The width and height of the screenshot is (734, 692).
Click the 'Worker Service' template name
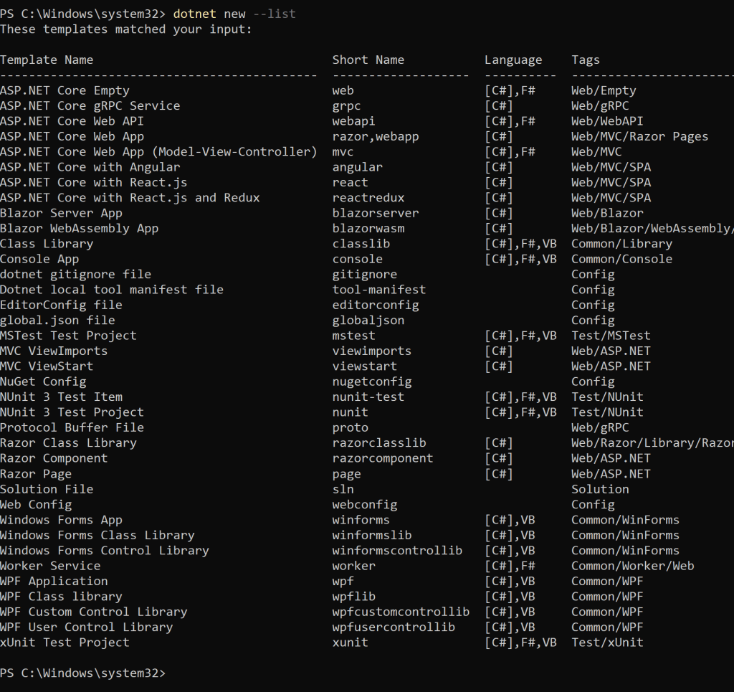click(x=51, y=566)
